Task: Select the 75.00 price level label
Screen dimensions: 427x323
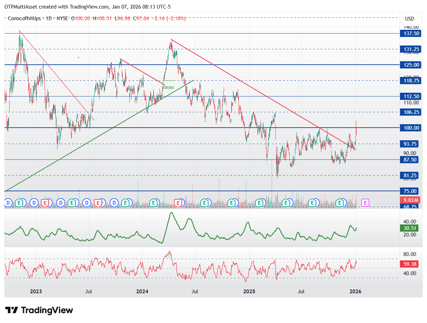Action: (x=412, y=191)
